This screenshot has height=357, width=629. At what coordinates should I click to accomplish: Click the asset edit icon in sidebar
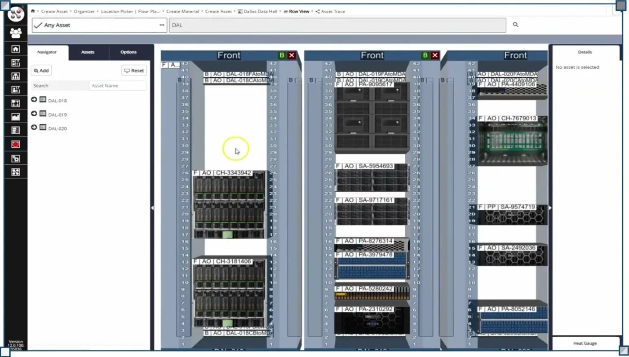point(16,89)
